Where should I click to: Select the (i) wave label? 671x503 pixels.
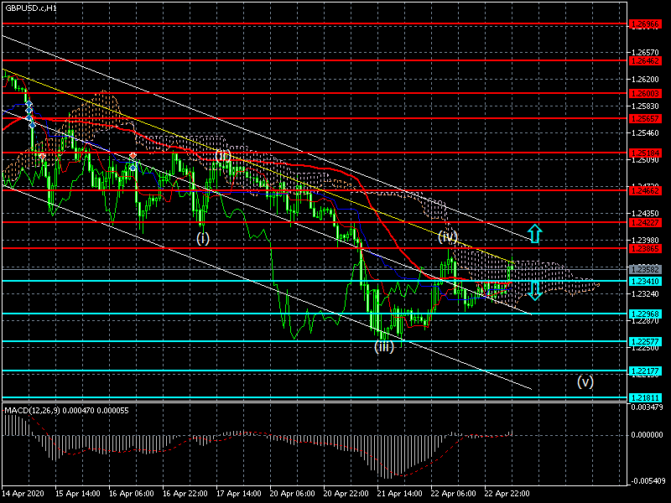click(x=203, y=238)
